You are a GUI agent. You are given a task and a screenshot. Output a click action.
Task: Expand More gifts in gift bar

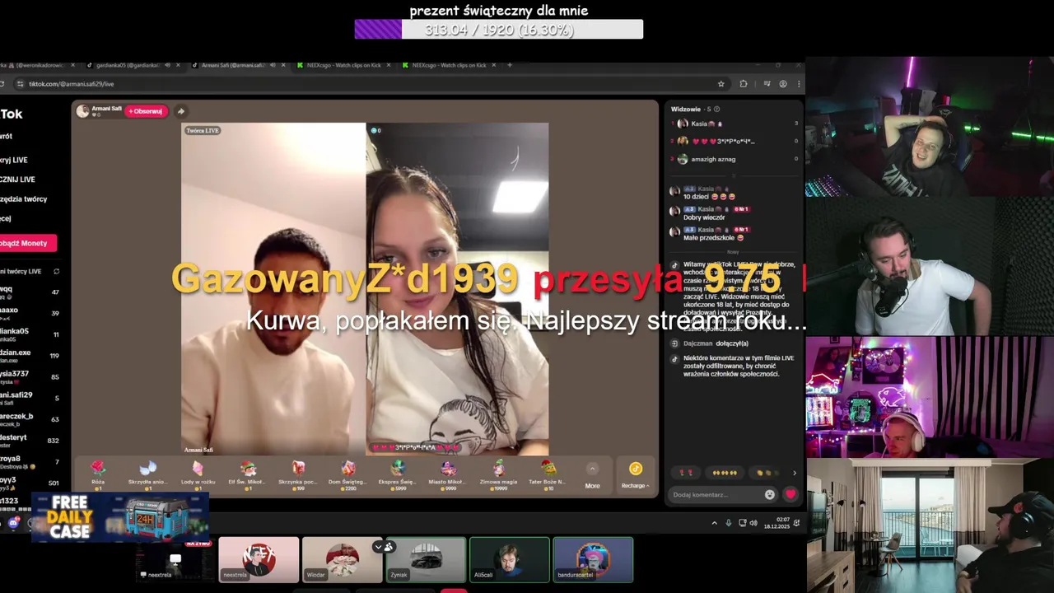click(592, 475)
